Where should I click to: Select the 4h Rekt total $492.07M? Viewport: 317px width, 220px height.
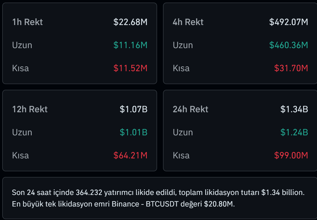coord(288,22)
